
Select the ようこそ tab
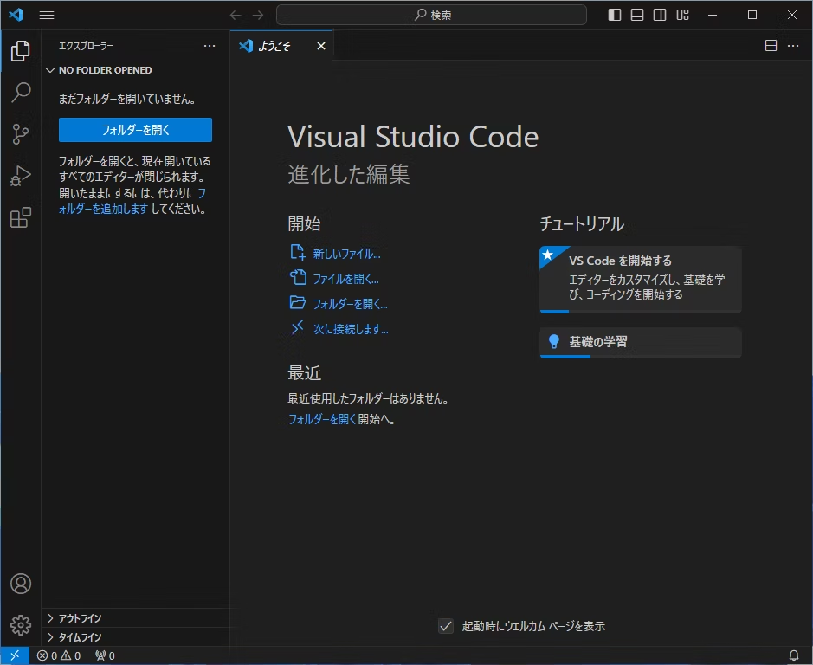pos(274,46)
